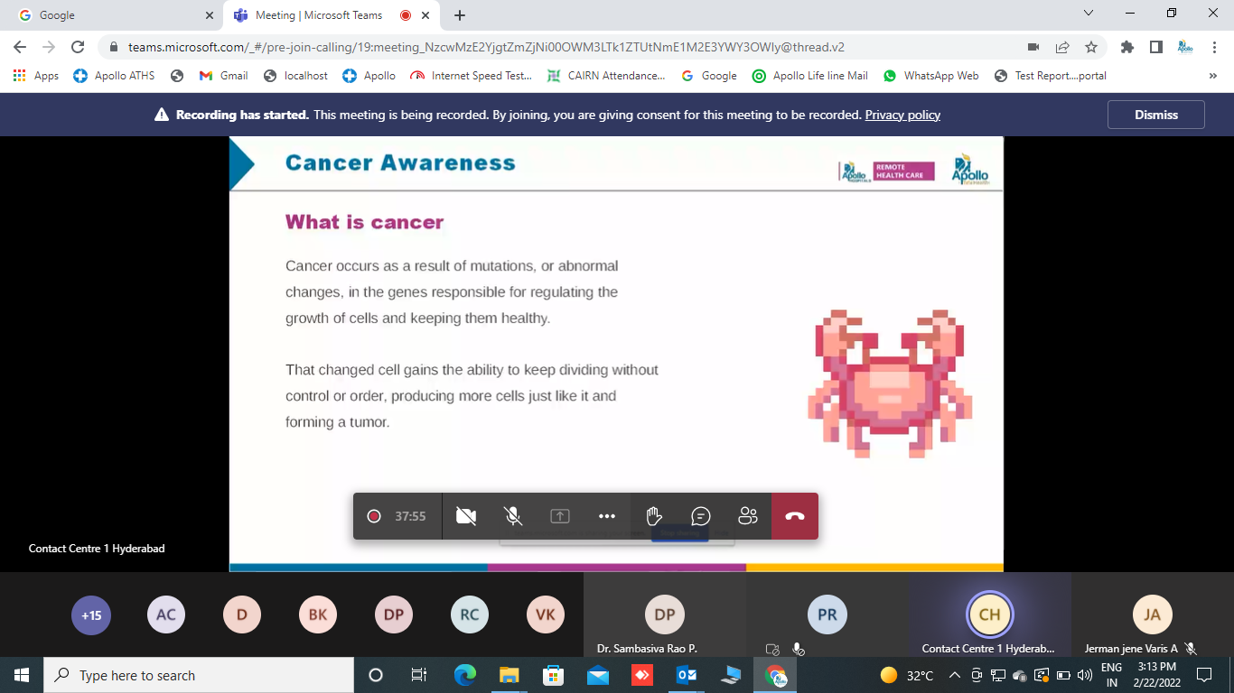Expand the +15 more participants bubble

(91, 615)
